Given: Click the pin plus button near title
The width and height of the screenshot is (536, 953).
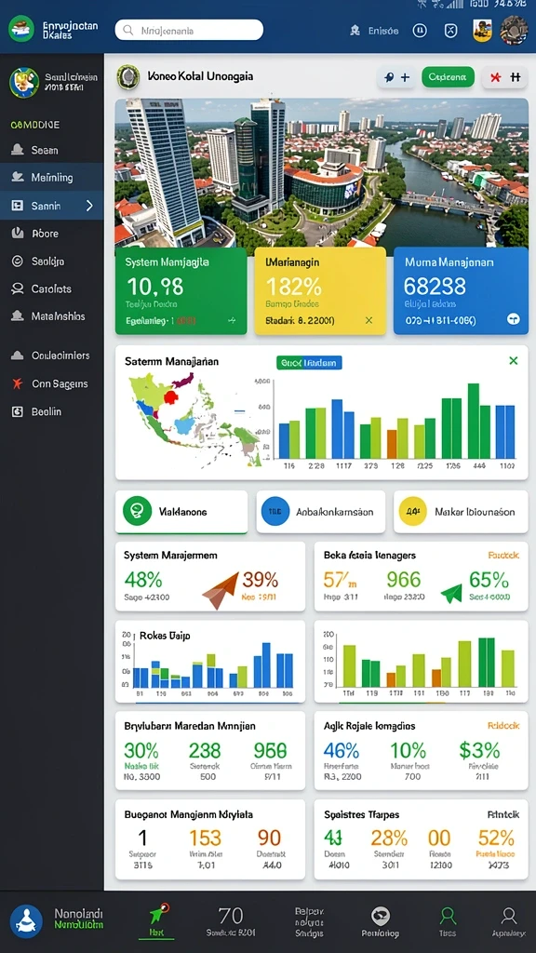Looking at the screenshot, I should coord(396,77).
